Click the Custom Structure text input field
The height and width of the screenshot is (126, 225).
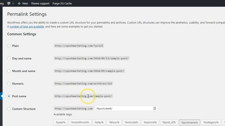[126, 108]
